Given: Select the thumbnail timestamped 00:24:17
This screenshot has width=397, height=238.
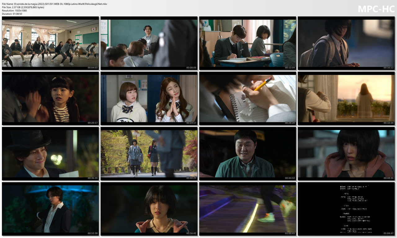Looking at the screenshot, I should (149, 98).
